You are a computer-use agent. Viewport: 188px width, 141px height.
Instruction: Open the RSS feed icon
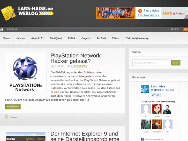185,29
